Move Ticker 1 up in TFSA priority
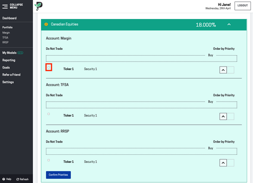253x183 pixels. tap(223, 116)
